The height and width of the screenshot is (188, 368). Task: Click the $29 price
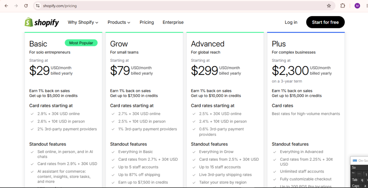(x=40, y=71)
